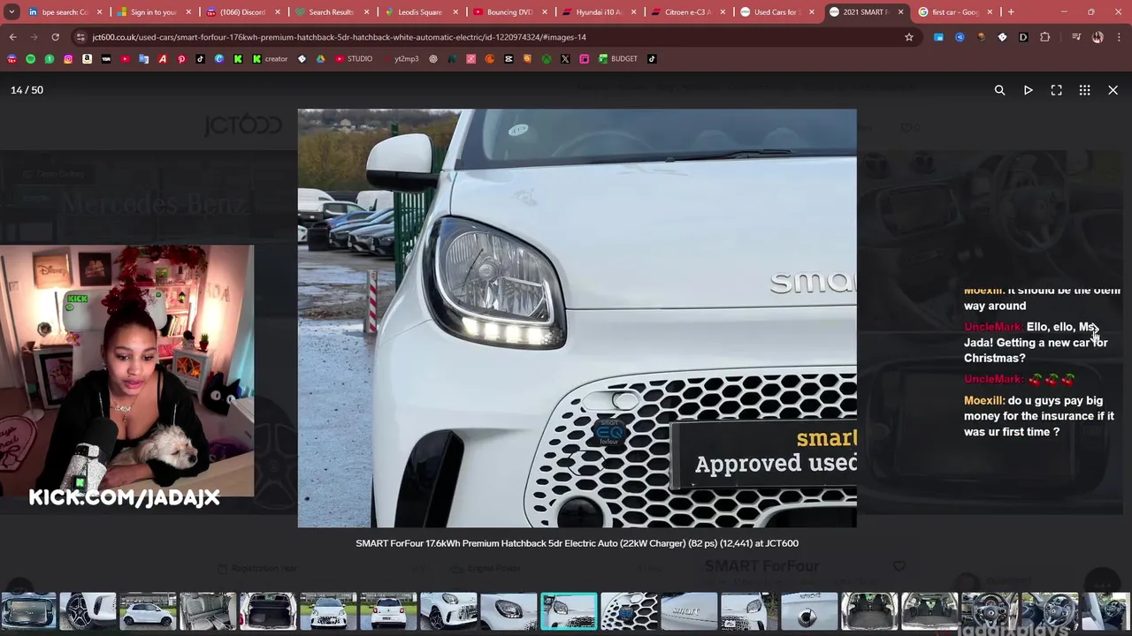Close the Discord tab

point(277,11)
